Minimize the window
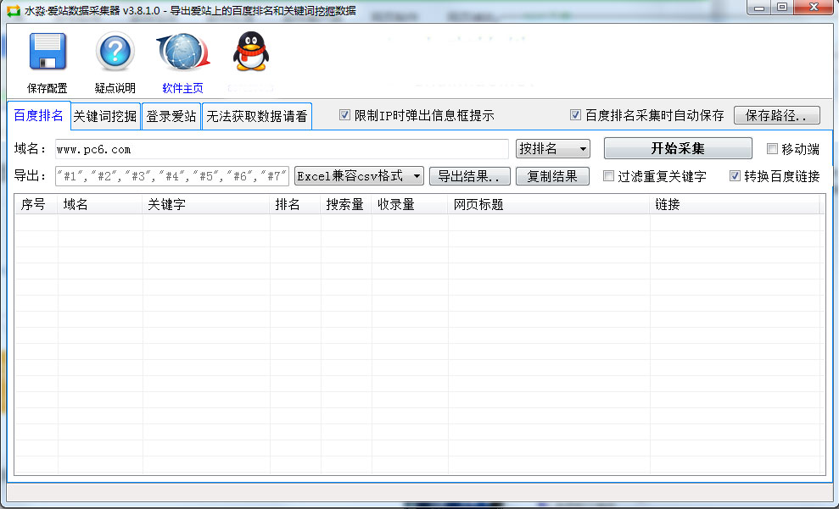The height and width of the screenshot is (509, 839). point(758,8)
